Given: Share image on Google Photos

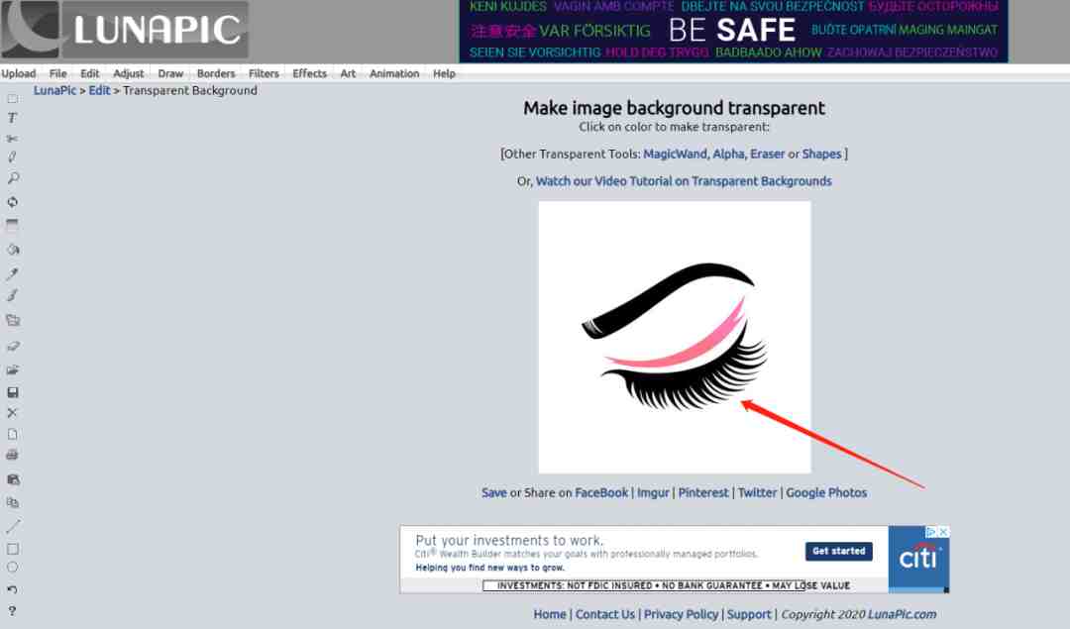Looking at the screenshot, I should (x=826, y=492).
